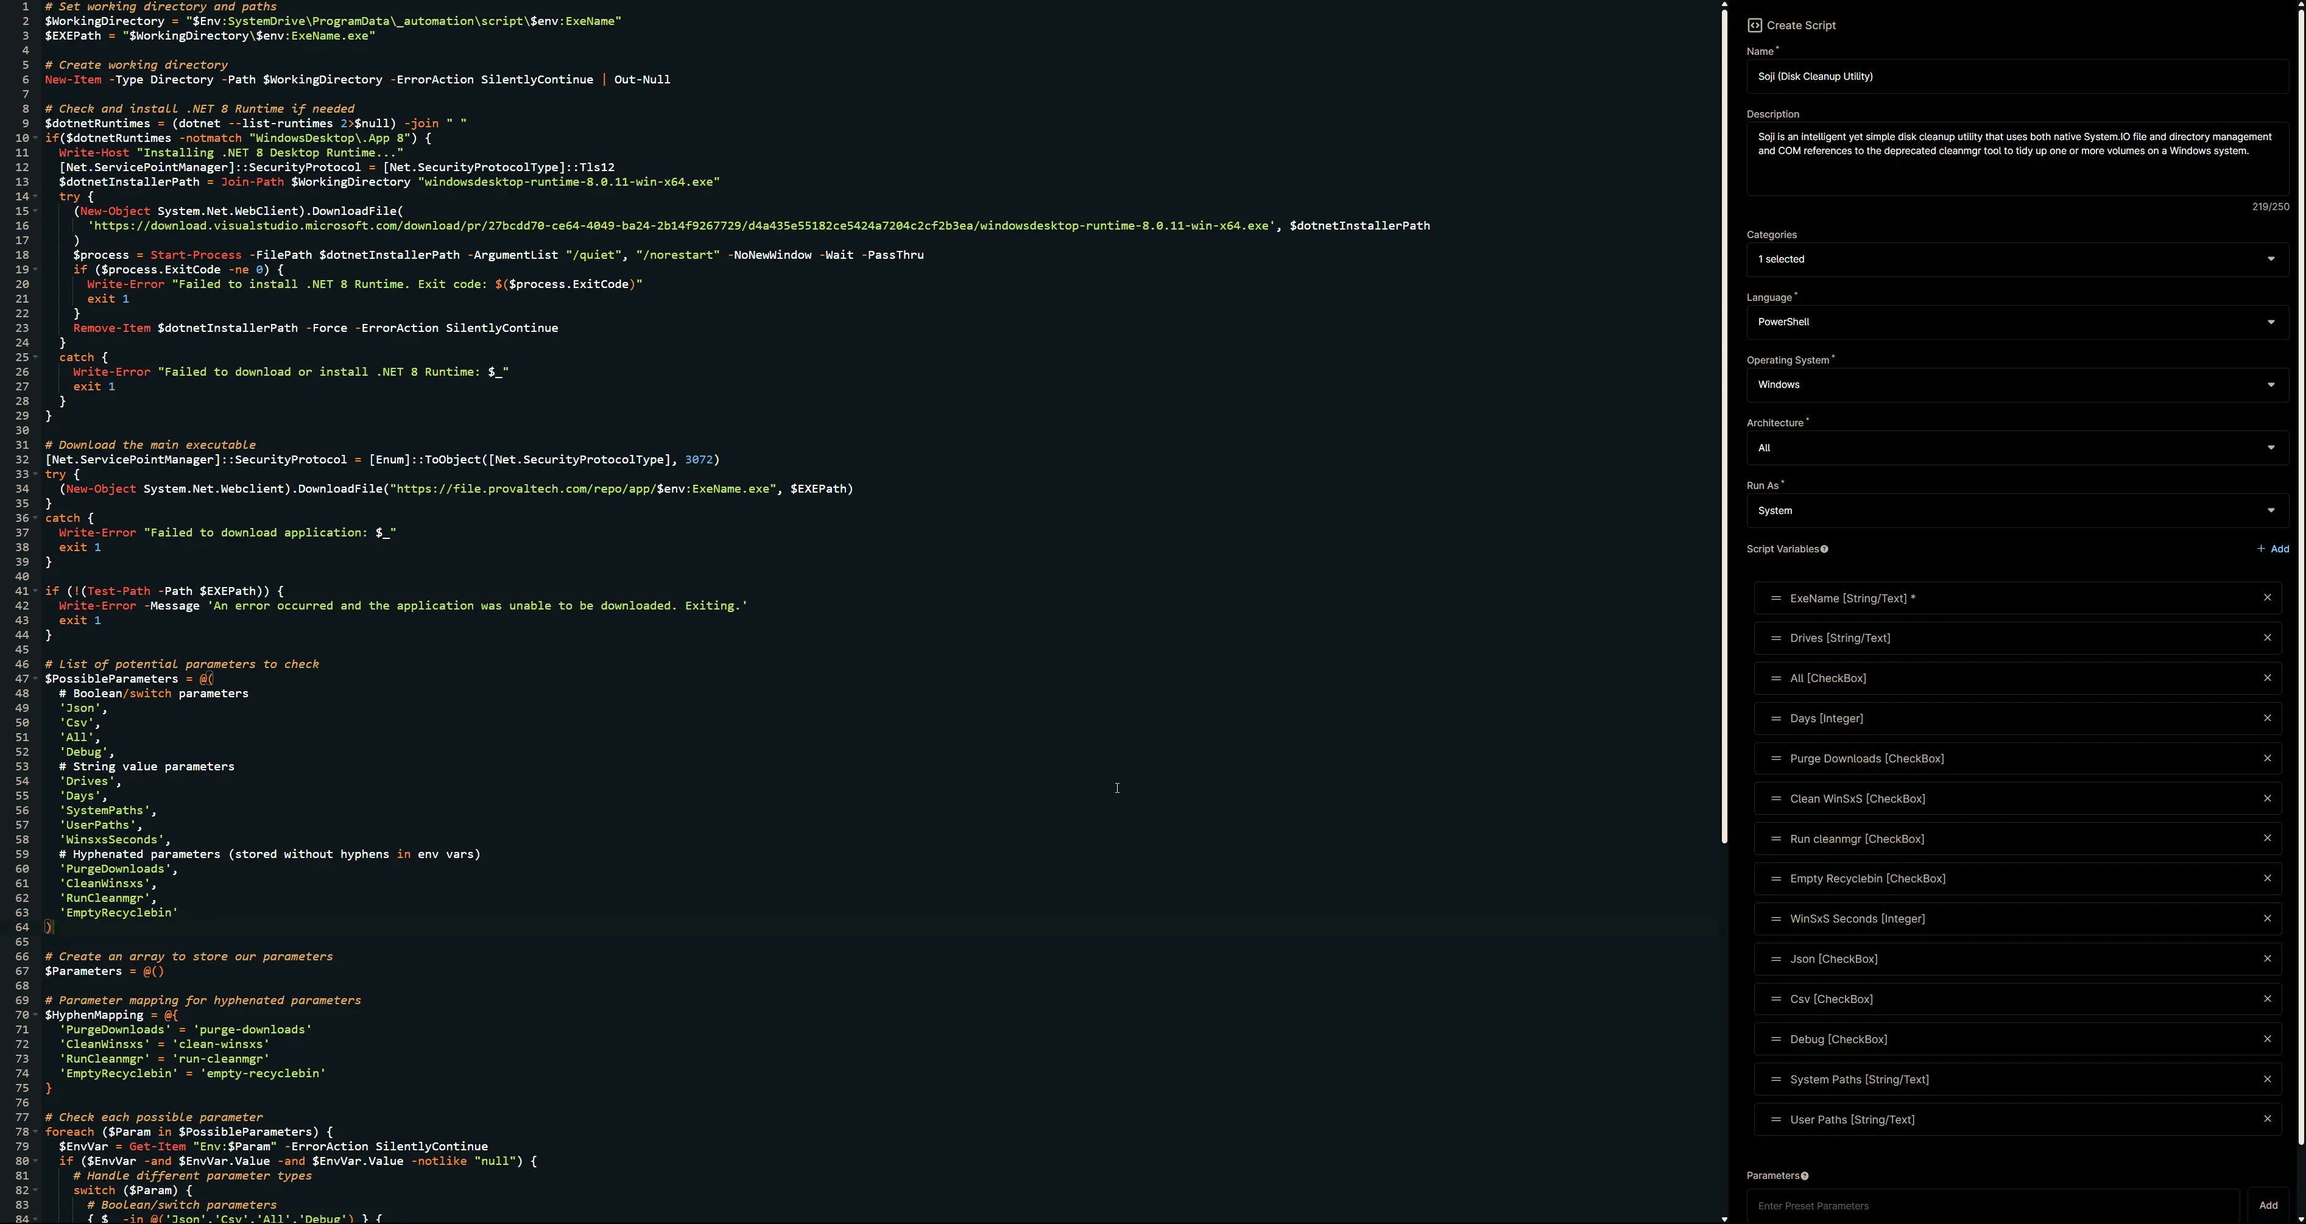Image resolution: width=2306 pixels, height=1224 pixels.
Task: Place cursor on line 64 closing parenthesis
Action: coord(48,928)
